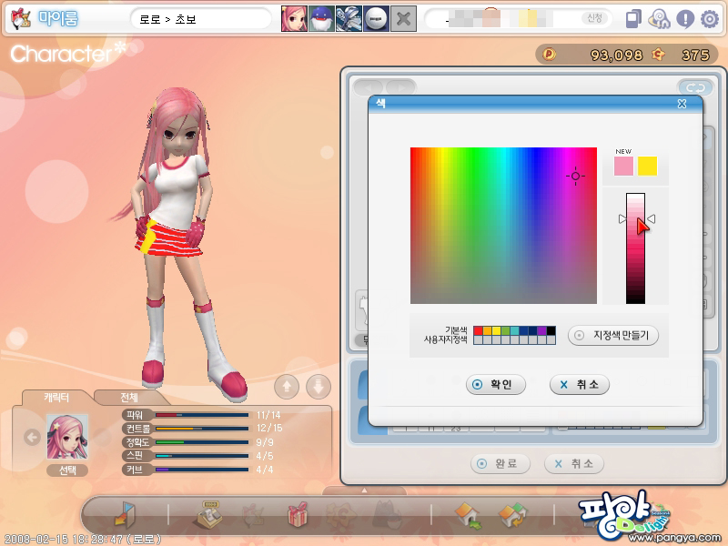Click the exclamation alert icon

[x=685, y=19]
